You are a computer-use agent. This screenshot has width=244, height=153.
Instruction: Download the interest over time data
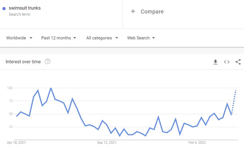215,62
